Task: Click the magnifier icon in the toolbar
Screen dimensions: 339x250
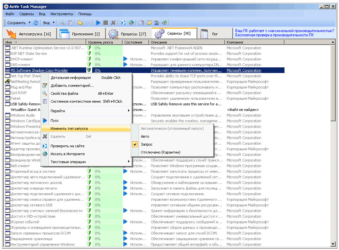Action: [62, 23]
